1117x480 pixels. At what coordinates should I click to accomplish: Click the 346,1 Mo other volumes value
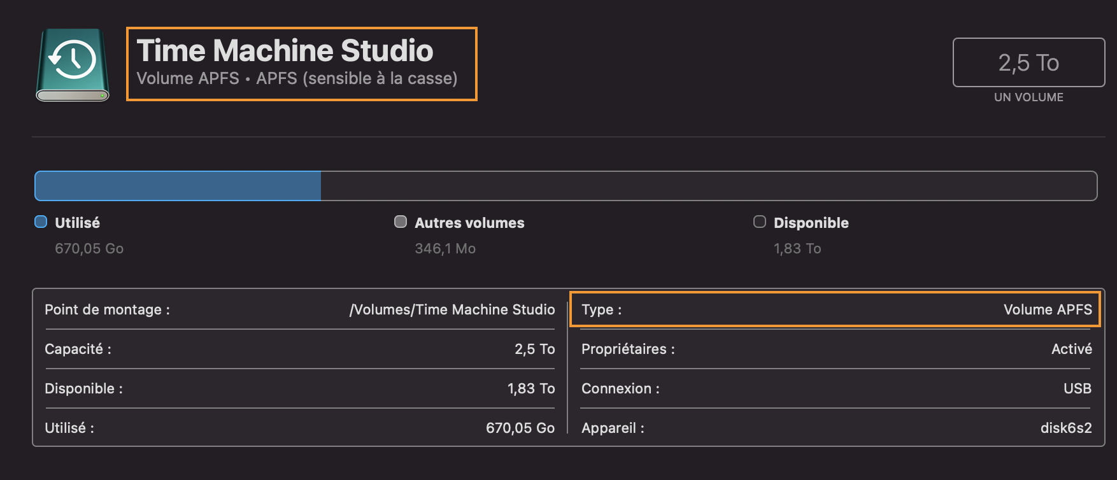[x=445, y=248]
